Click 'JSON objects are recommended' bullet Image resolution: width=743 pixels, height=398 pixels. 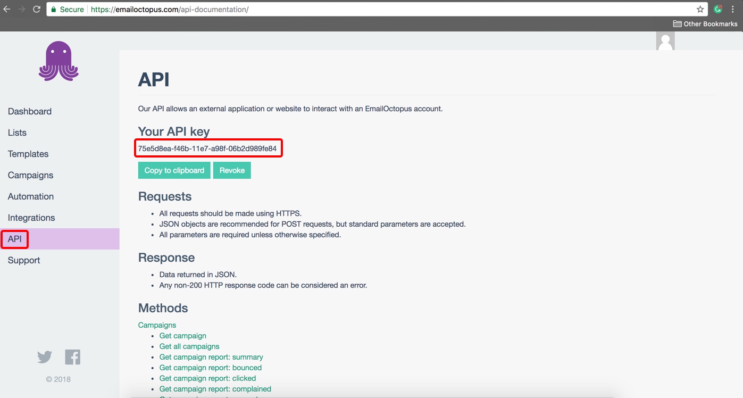(313, 224)
